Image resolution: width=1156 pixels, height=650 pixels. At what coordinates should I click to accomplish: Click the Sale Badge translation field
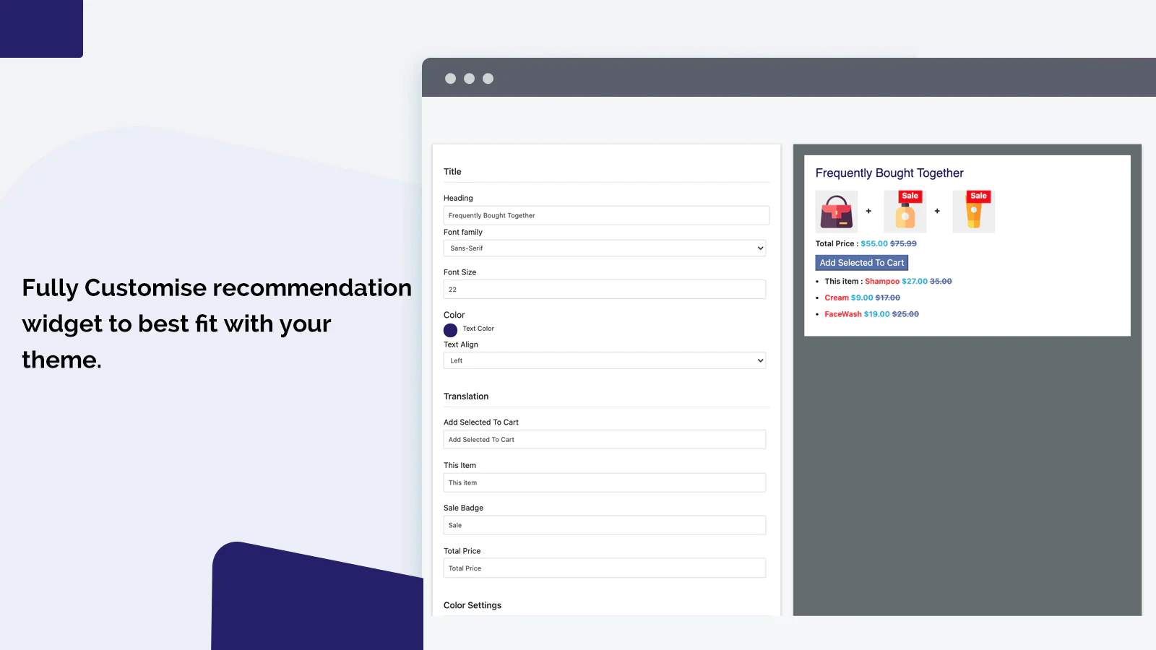604,525
